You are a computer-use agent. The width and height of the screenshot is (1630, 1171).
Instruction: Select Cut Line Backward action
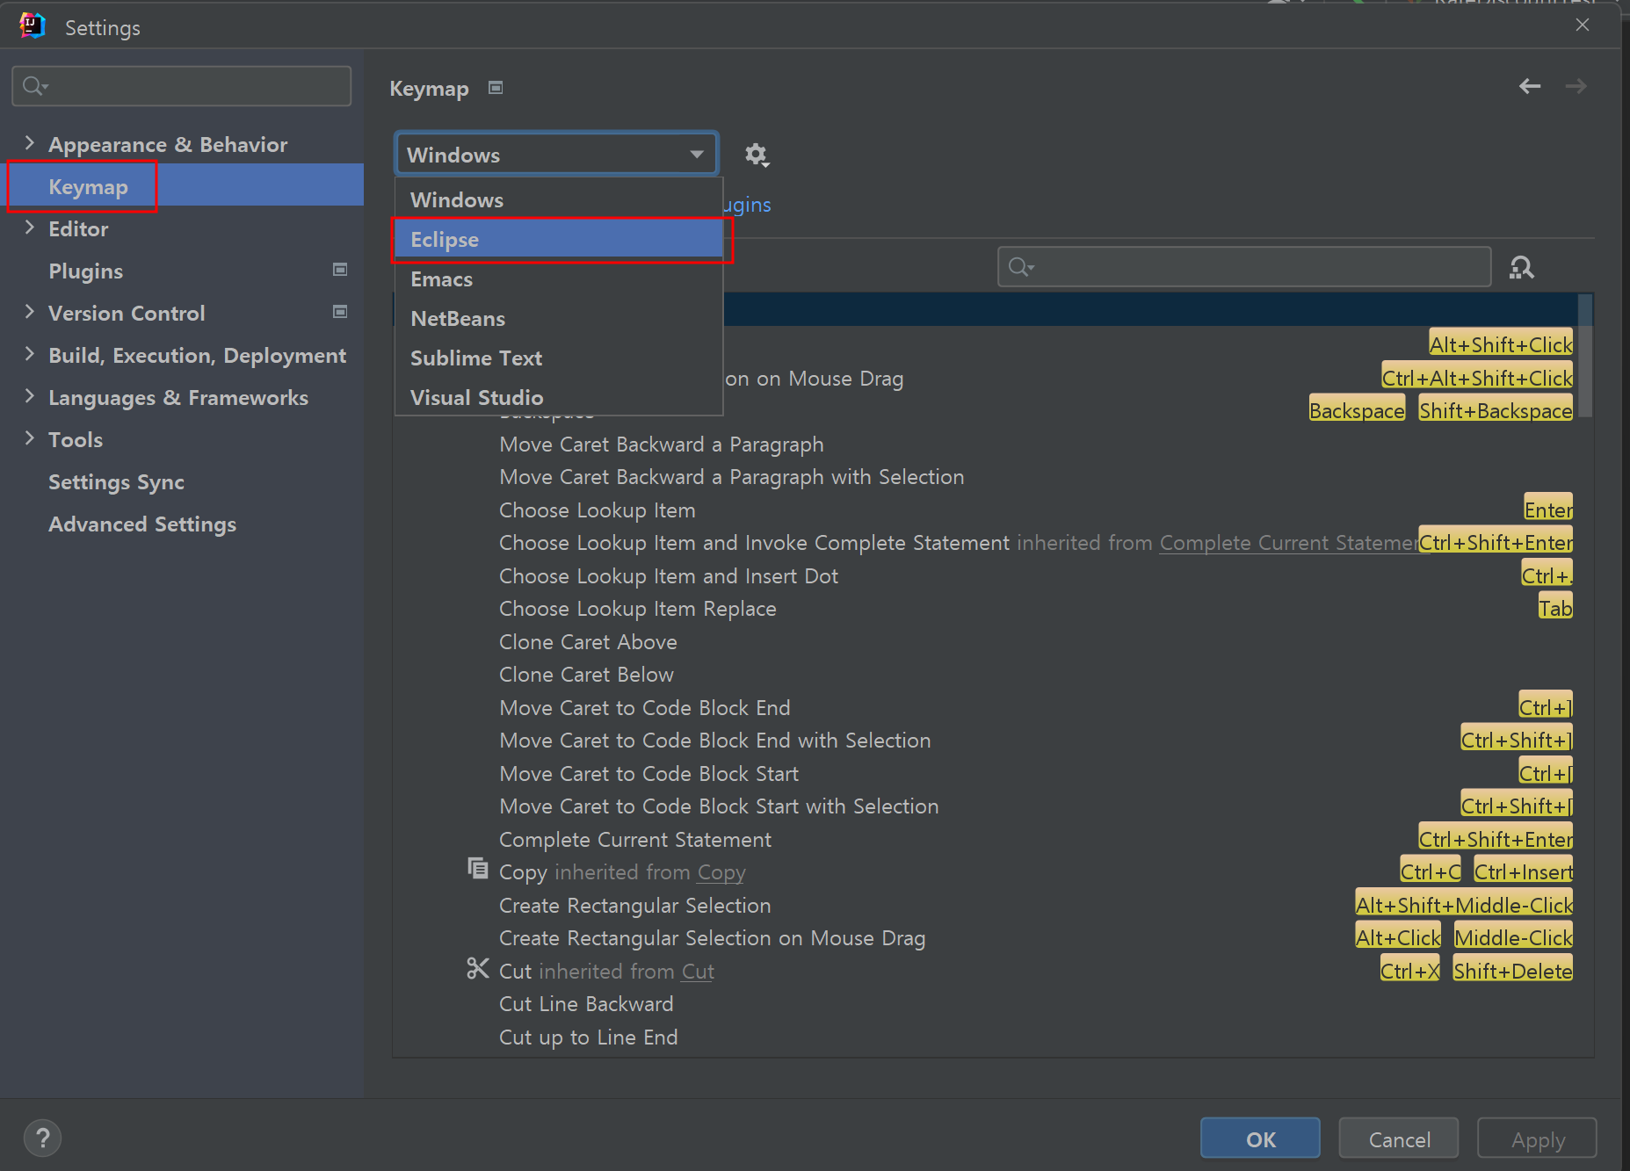(x=586, y=1004)
